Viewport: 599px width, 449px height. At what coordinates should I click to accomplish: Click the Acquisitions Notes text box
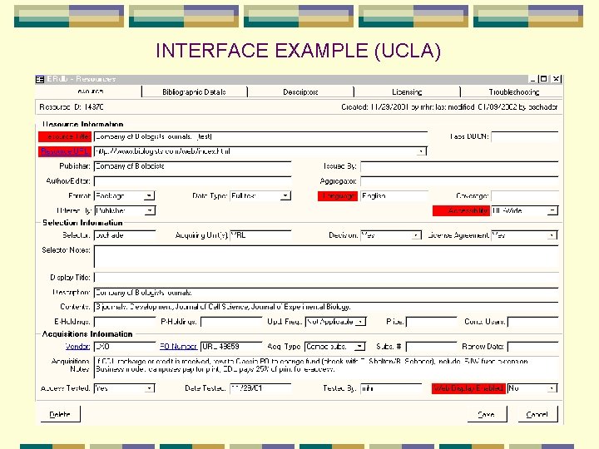coord(326,367)
